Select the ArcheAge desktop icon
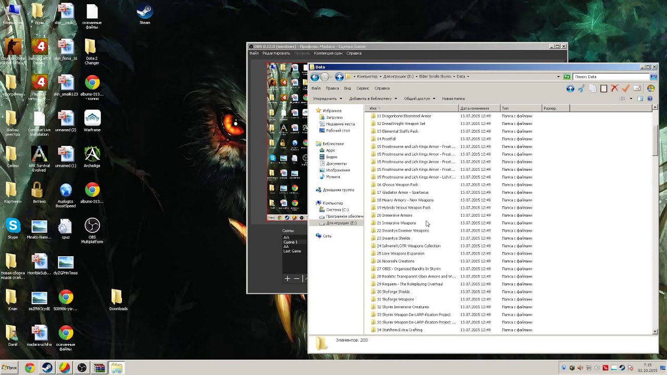This screenshot has width=667, height=375. click(x=92, y=156)
